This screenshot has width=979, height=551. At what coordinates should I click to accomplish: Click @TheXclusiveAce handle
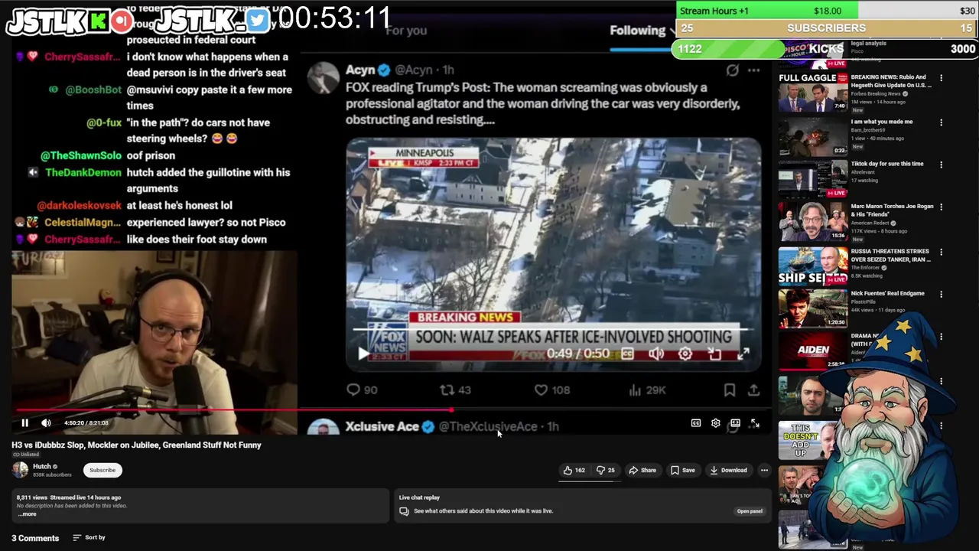(x=488, y=426)
